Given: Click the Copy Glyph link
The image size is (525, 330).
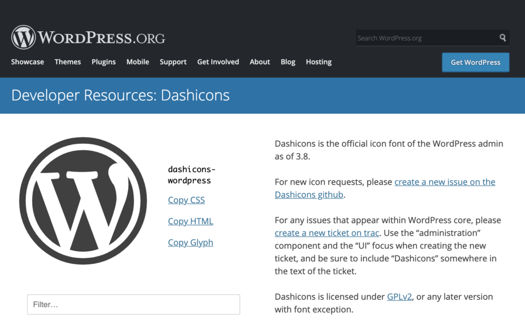Looking at the screenshot, I should (191, 243).
